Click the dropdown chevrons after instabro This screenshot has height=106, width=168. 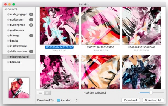tap(76, 100)
